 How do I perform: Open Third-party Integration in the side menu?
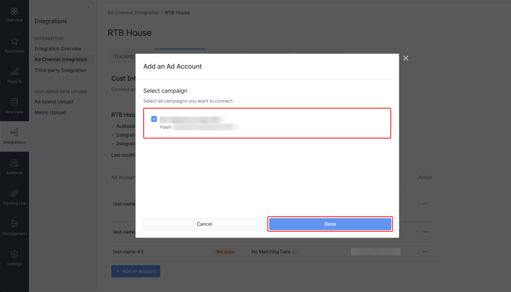(x=60, y=70)
